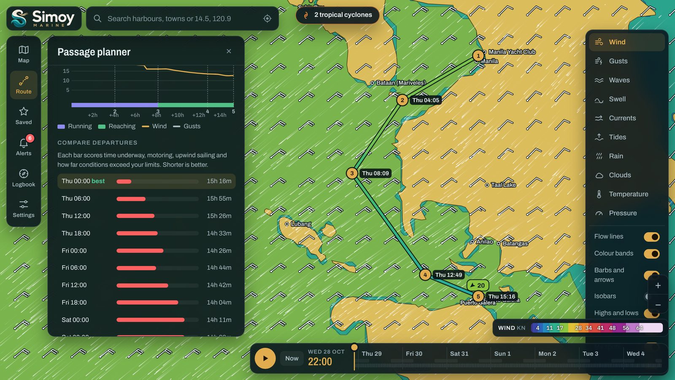Select the Wind layer
This screenshot has height=380, width=675.
coord(626,42)
